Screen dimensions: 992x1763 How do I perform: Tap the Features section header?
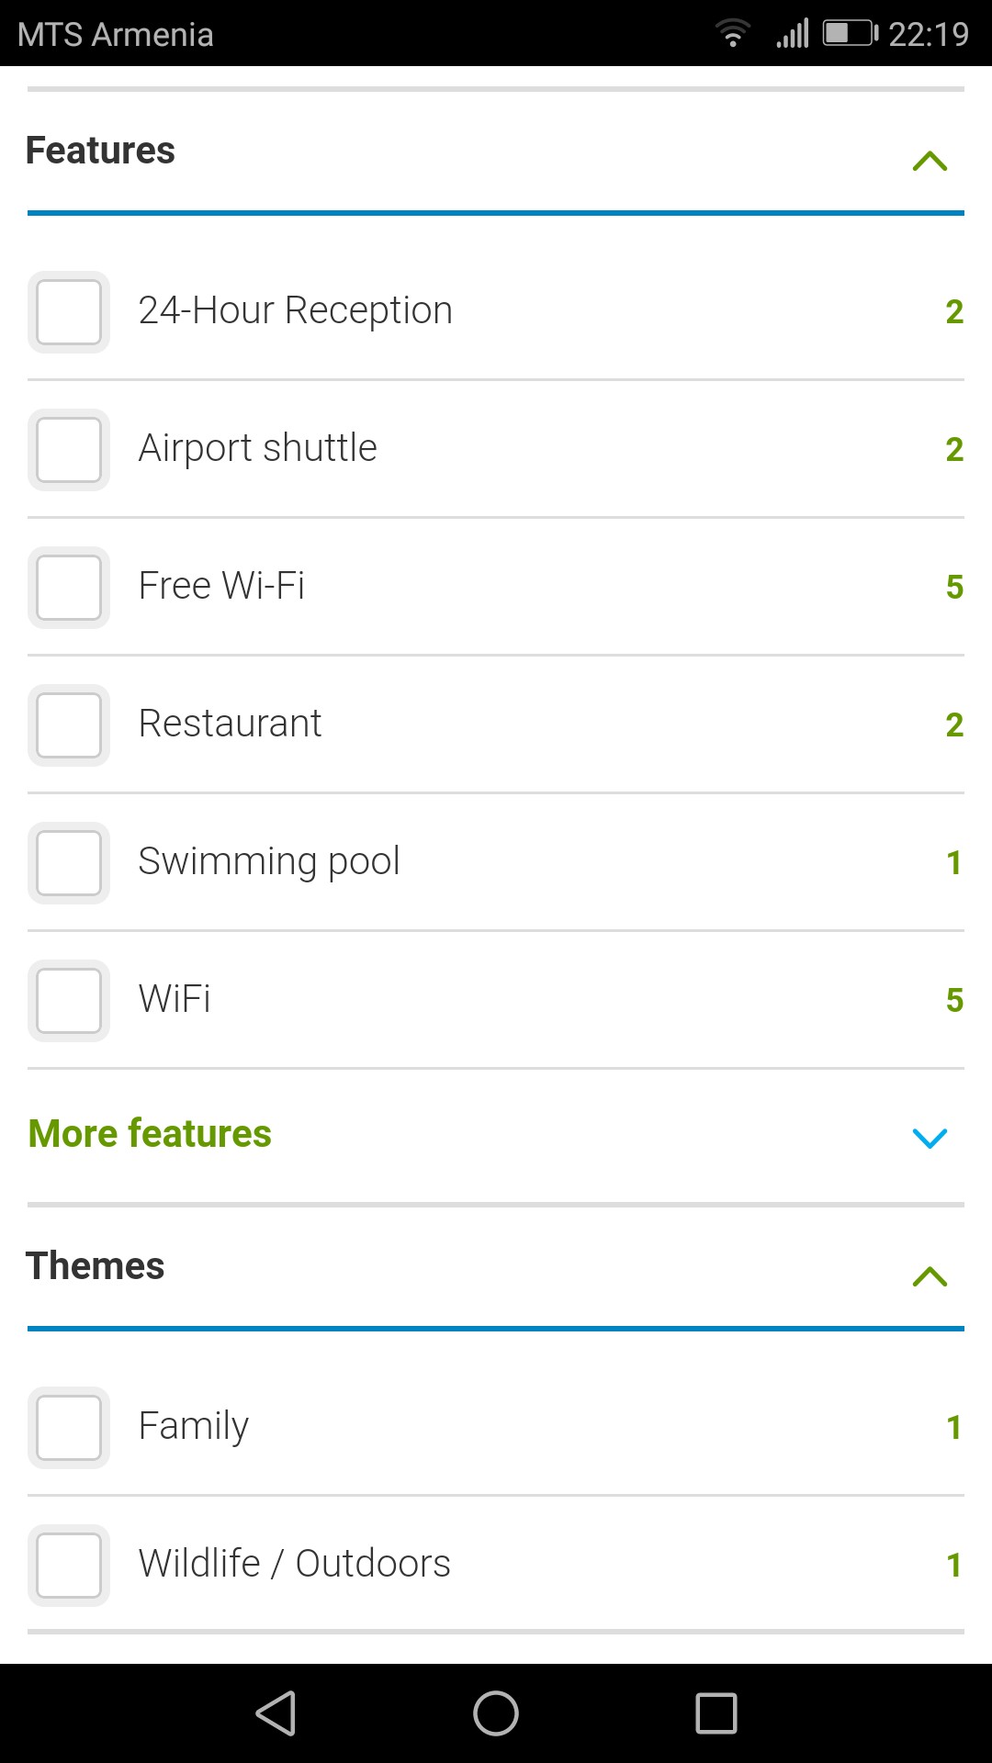[101, 151]
